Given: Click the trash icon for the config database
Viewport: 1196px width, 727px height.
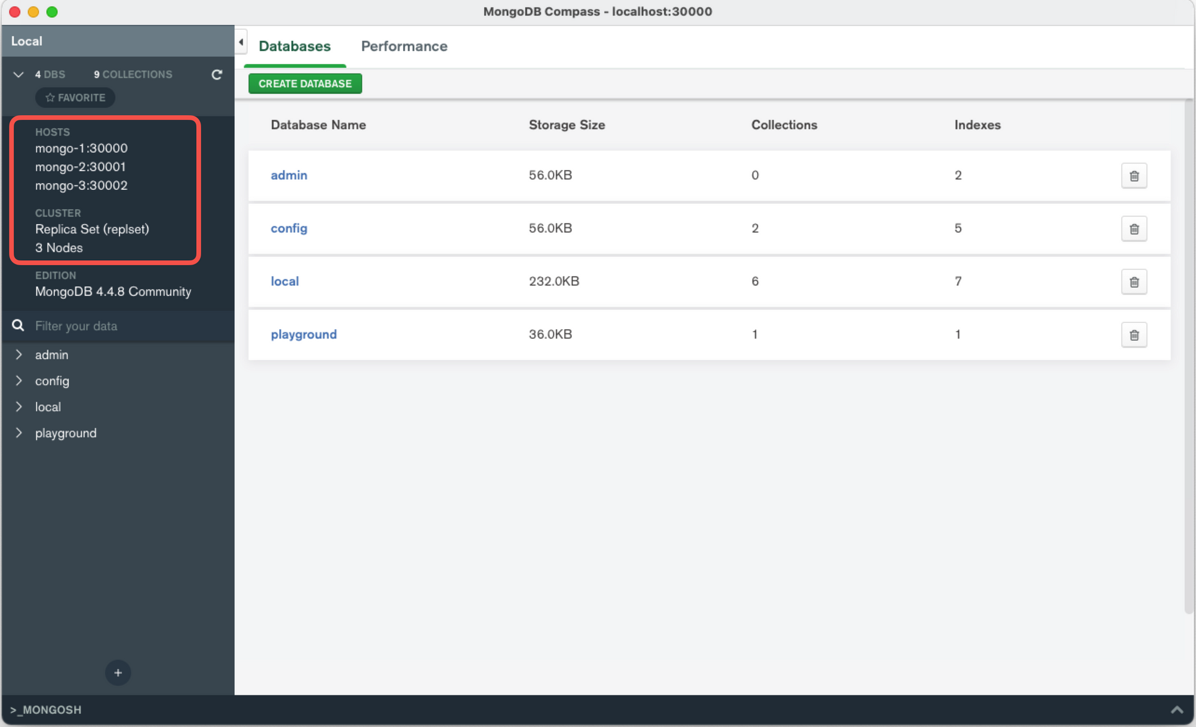Looking at the screenshot, I should [1134, 228].
